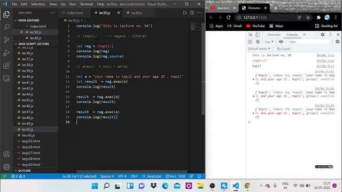Open Gmail bookmark

[235, 26]
